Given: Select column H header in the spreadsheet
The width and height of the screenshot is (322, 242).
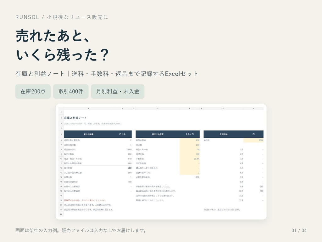Looking at the screenshot, I should [253, 108].
